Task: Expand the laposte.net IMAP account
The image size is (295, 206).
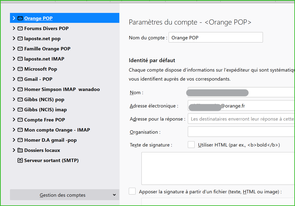Action: [x=14, y=59]
